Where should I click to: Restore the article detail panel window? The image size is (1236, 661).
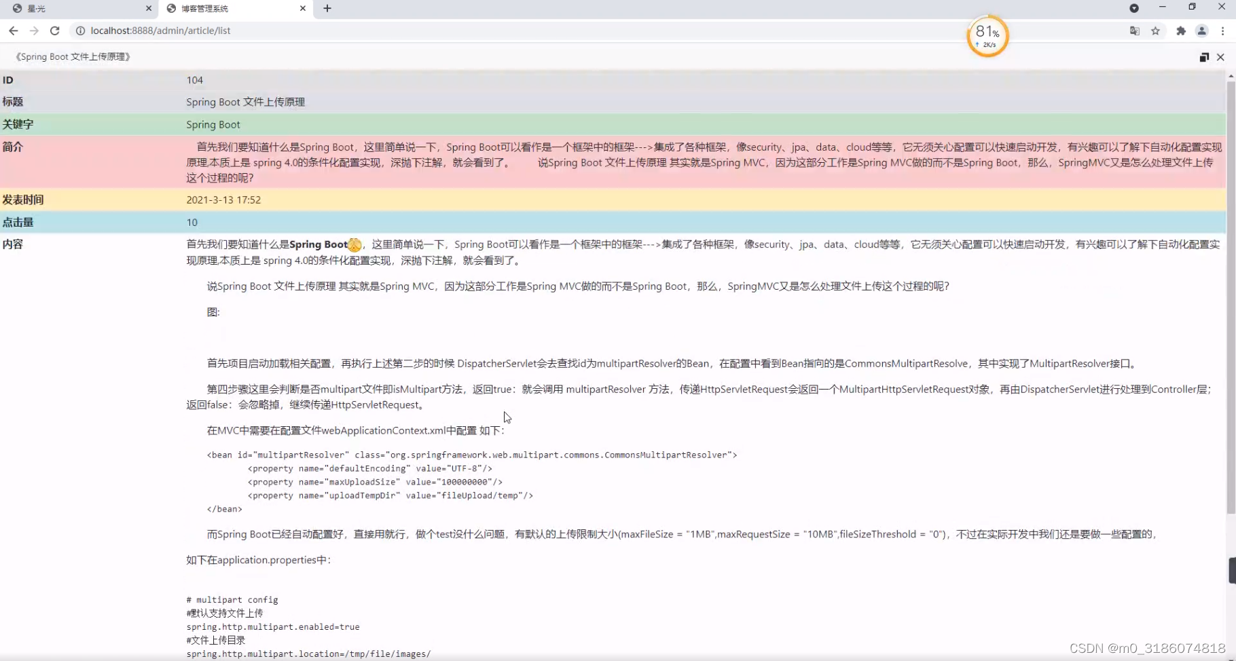[1203, 57]
